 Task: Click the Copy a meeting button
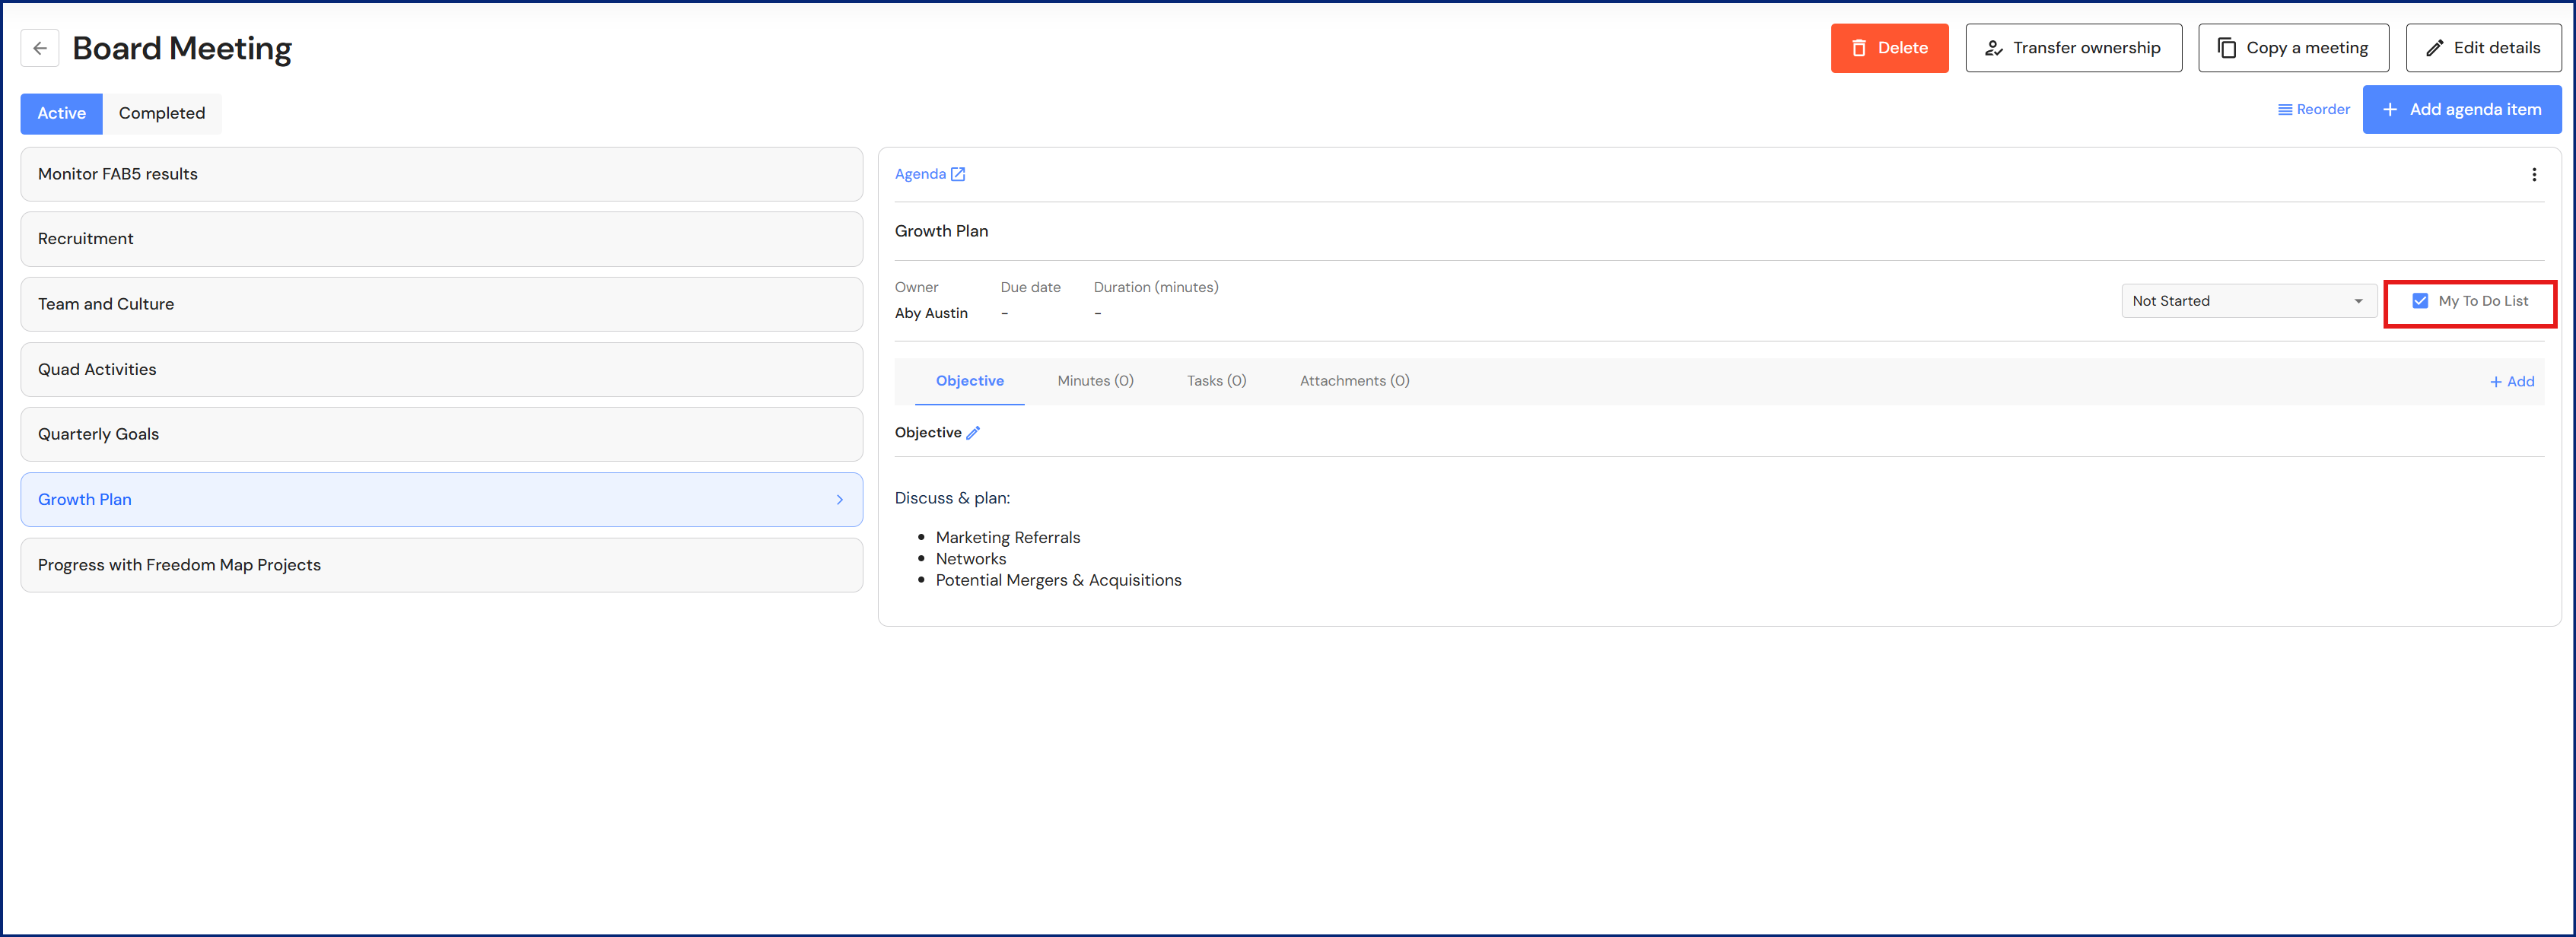point(2292,48)
